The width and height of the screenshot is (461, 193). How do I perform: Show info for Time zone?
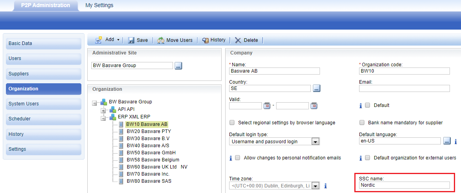326,186
